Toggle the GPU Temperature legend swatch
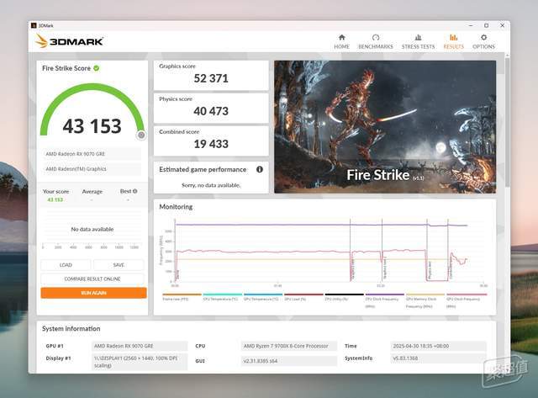 point(263,295)
